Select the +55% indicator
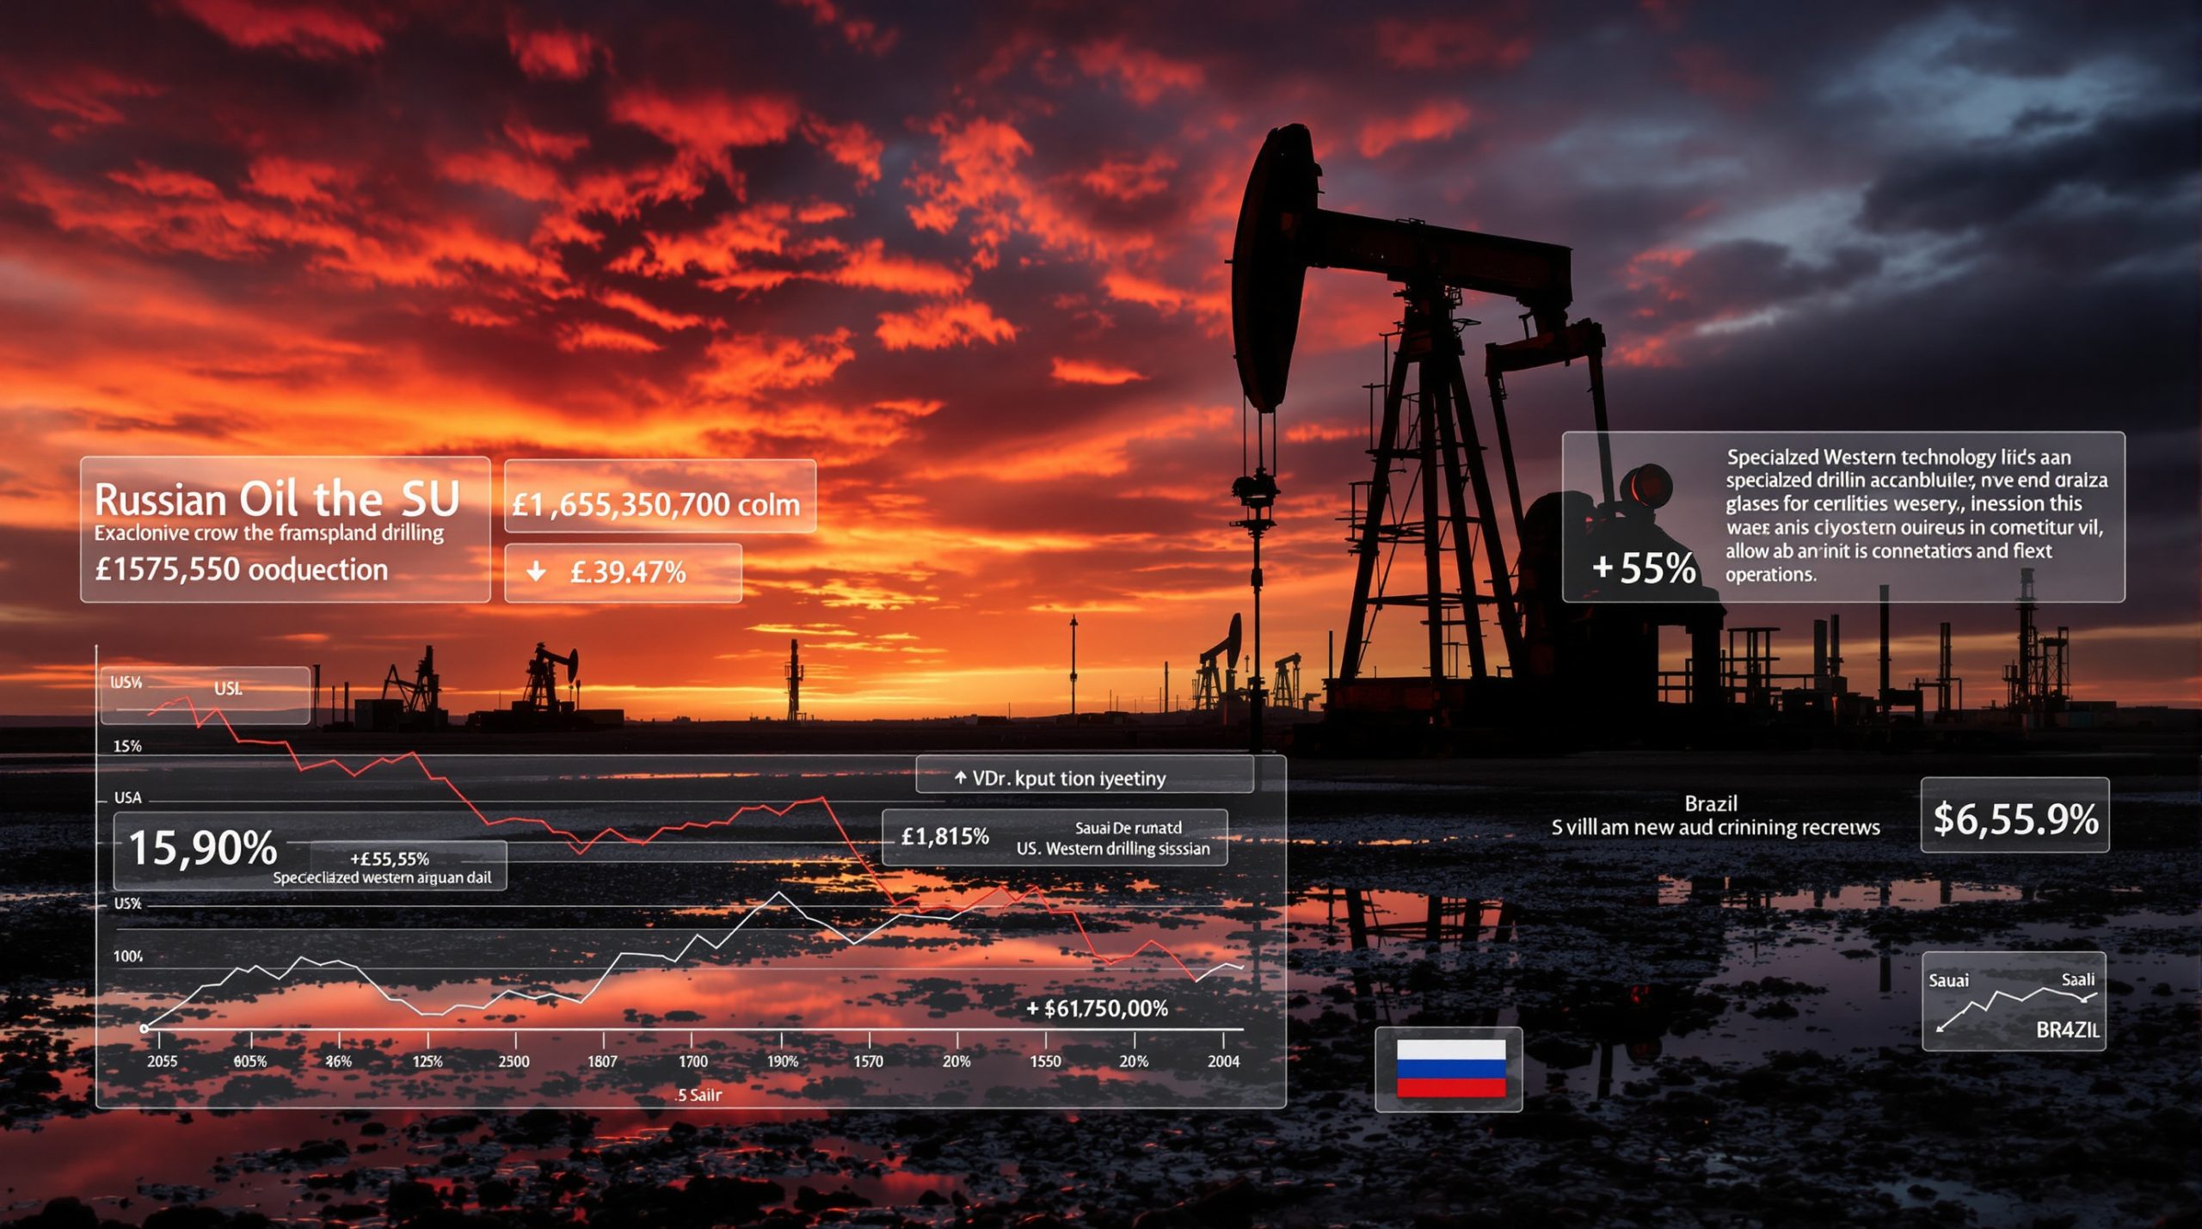This screenshot has width=2202, height=1229. tap(1644, 568)
